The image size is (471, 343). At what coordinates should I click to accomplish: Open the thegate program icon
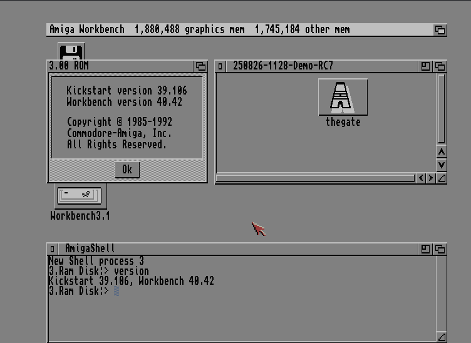coord(343,97)
